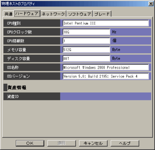Click the Hz unit next to clock speed
The image size is (155, 150).
click(x=114, y=32)
